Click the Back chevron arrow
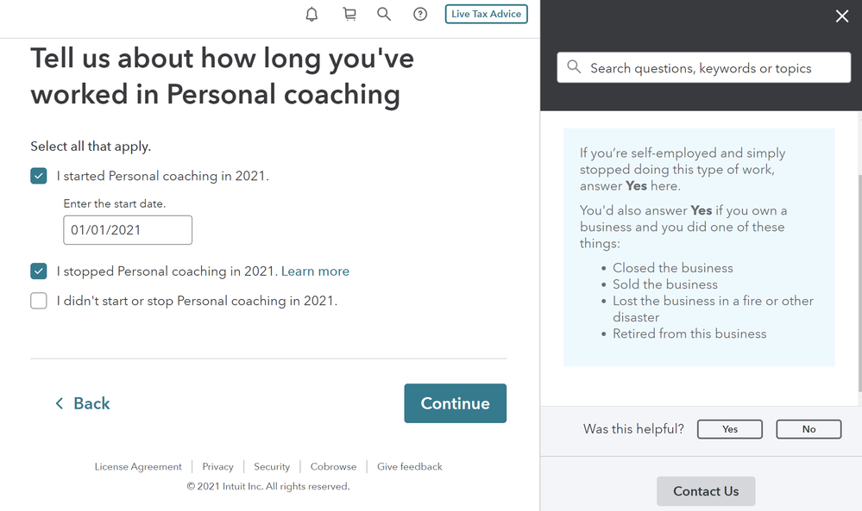This screenshot has width=862, height=511. pos(60,403)
